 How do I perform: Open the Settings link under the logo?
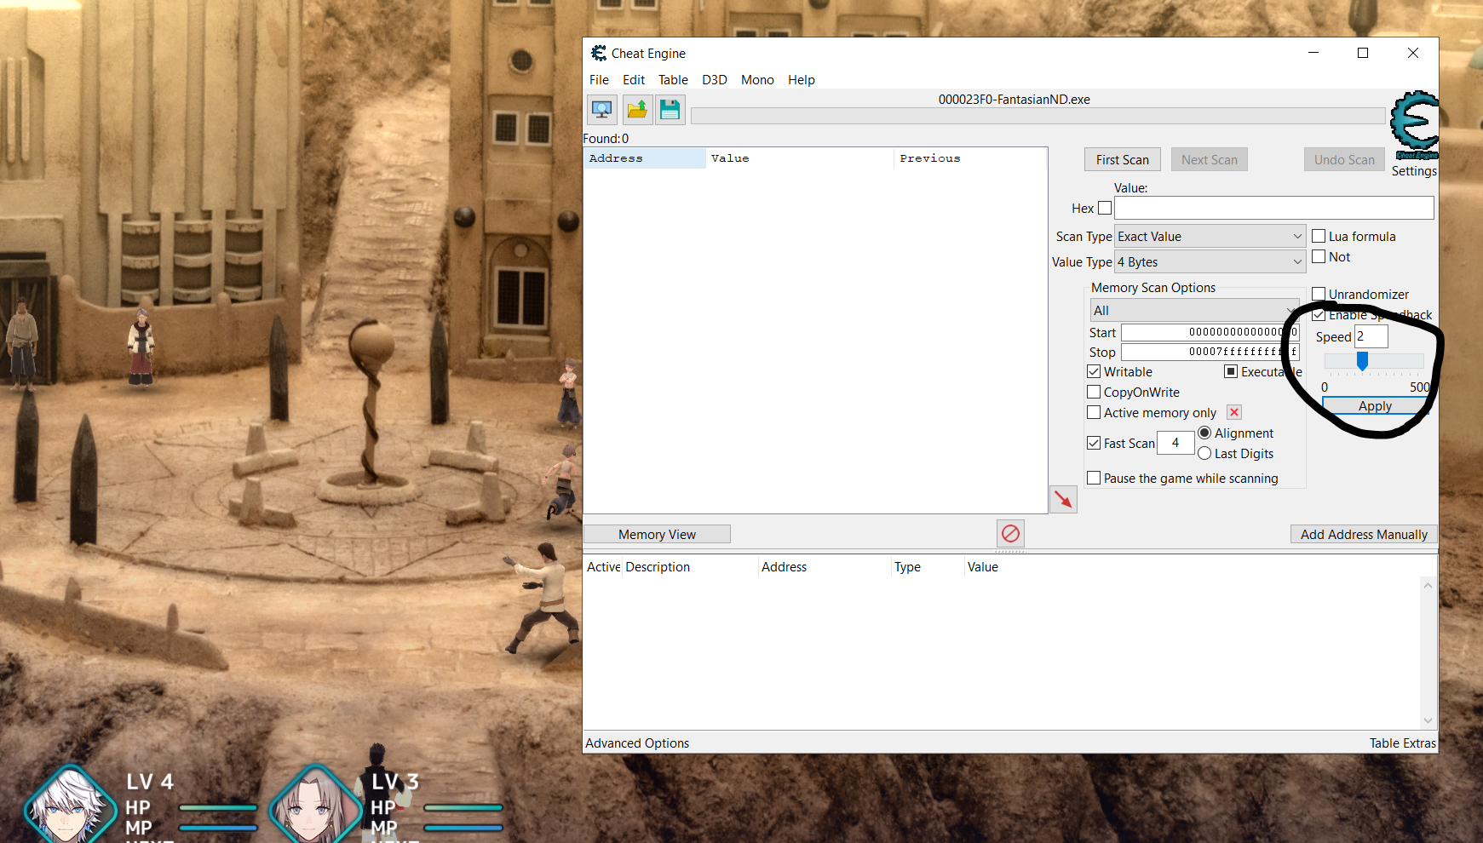pos(1414,170)
